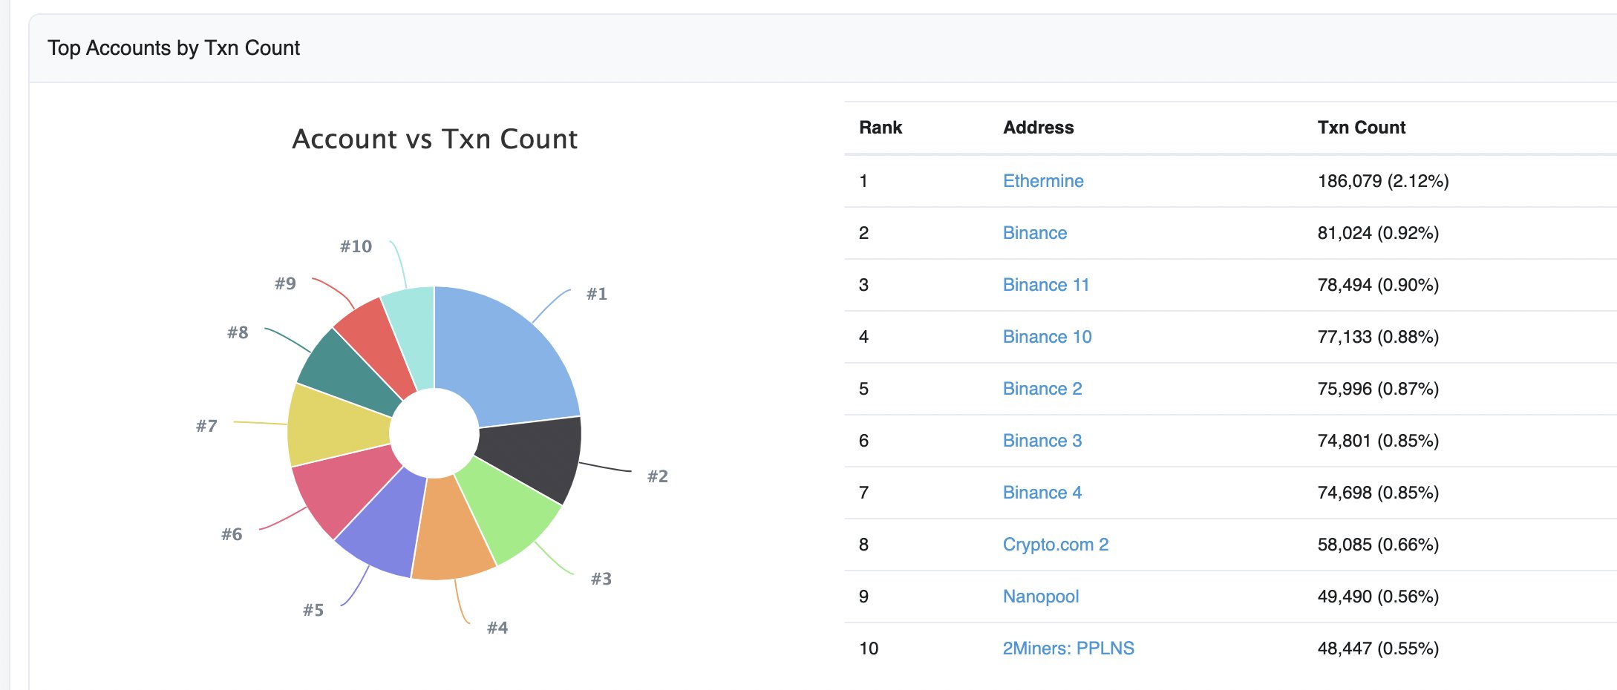1617x690 pixels.
Task: Click the 74,801 (0.85%) count cell
Action: point(1378,441)
